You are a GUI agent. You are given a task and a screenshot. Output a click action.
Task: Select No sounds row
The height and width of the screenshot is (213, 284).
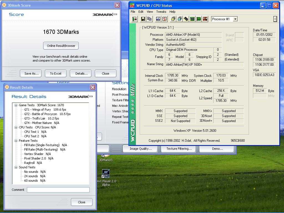point(35,172)
